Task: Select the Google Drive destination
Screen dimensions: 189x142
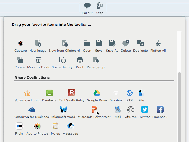Action: coord(97,93)
